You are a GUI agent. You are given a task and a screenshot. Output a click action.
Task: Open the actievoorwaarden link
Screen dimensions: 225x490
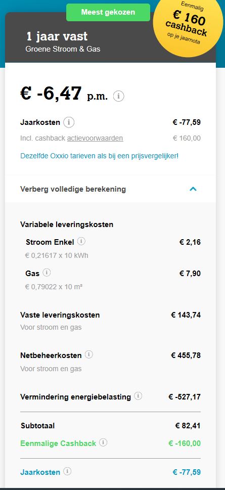tap(95, 138)
